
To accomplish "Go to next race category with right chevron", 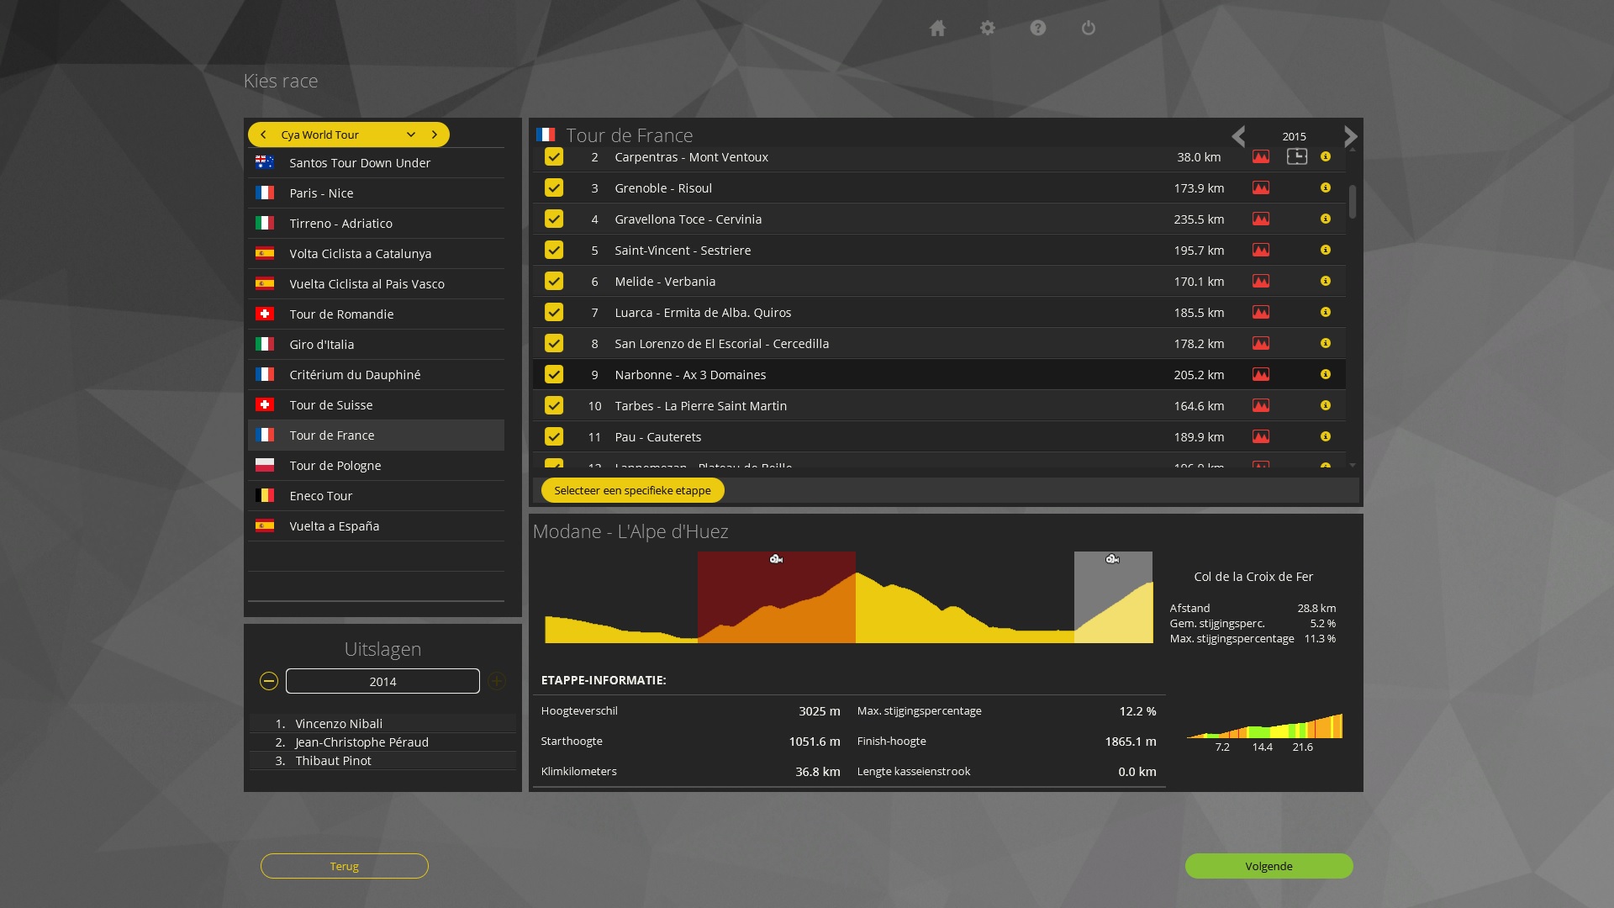I will [435, 135].
